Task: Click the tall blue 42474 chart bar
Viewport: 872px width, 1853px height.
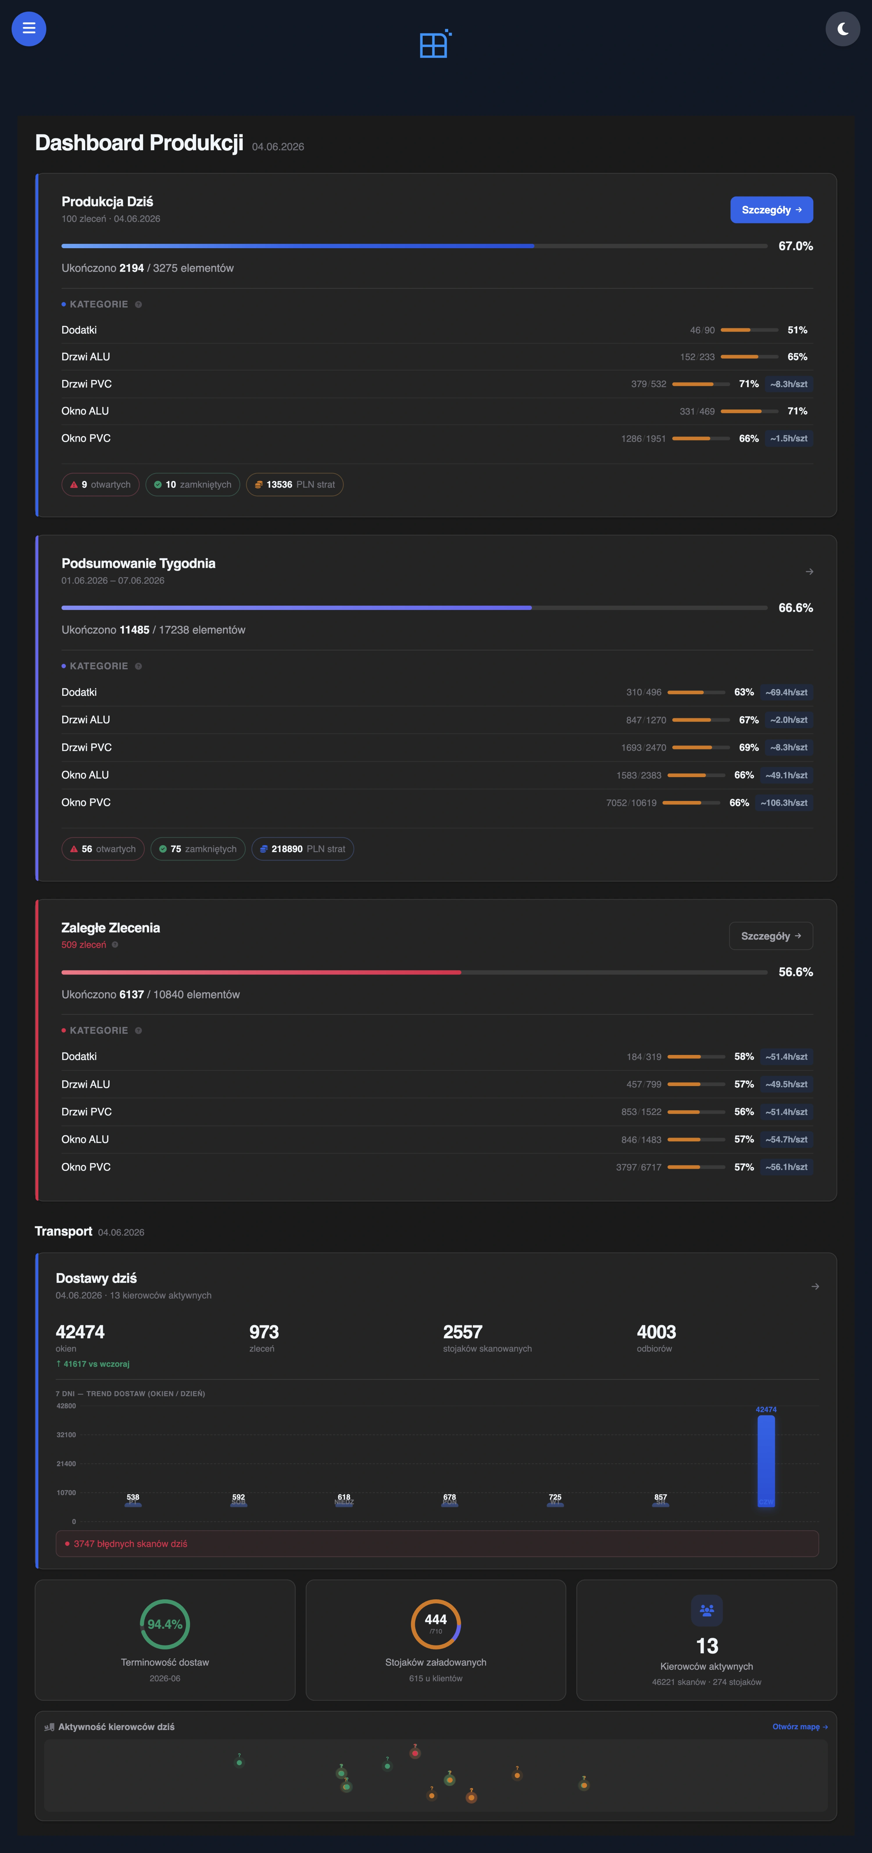Action: point(766,1461)
